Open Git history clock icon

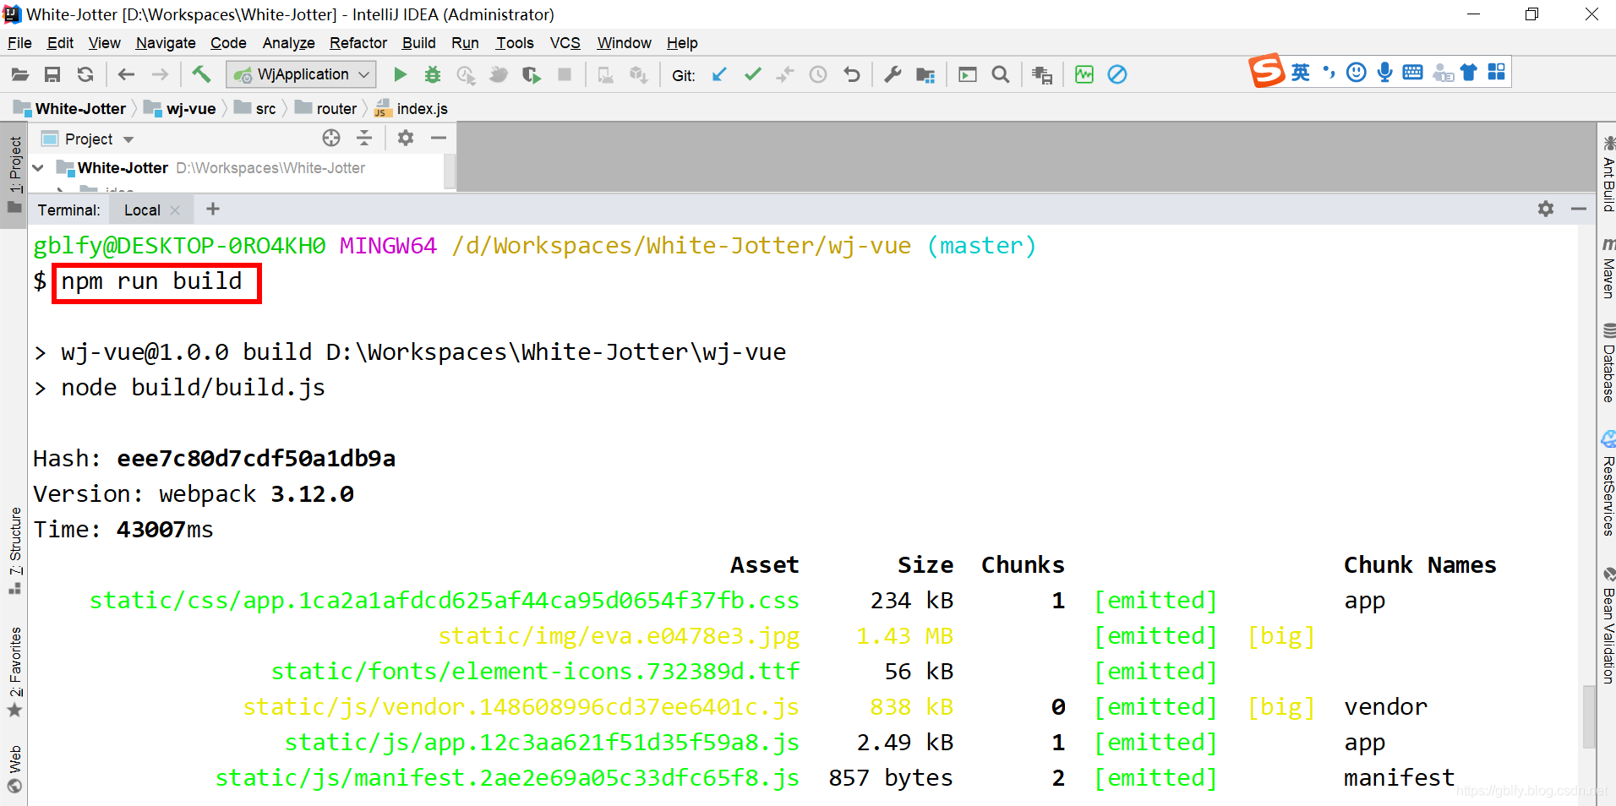point(818,74)
